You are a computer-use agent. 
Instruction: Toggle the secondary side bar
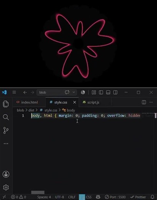115,92
